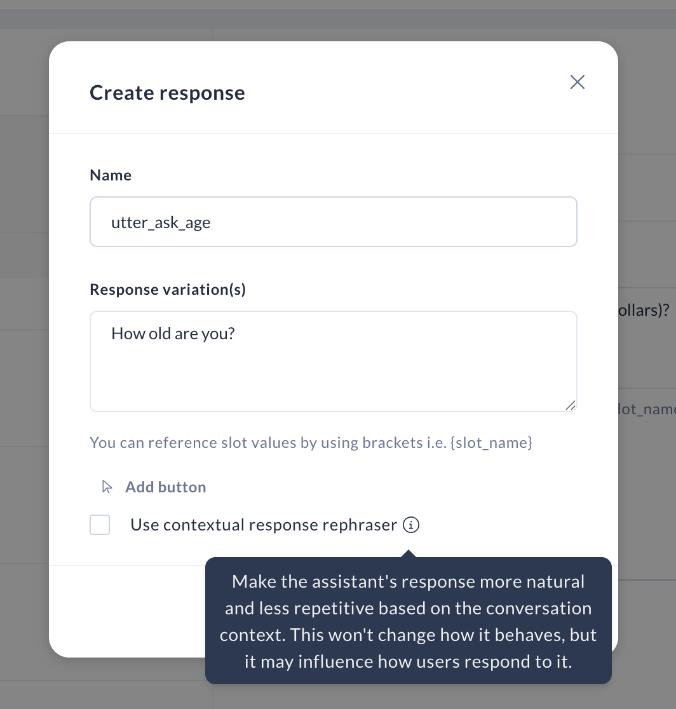The width and height of the screenshot is (676, 709).
Task: Click the cursor icon beside Add button
Action: [x=107, y=487]
